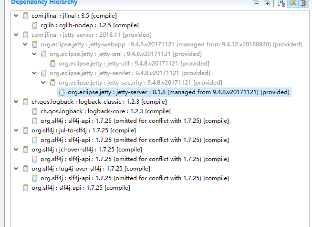
Task: Toggle the Show GroupId columns button
Action: pos(293,3)
